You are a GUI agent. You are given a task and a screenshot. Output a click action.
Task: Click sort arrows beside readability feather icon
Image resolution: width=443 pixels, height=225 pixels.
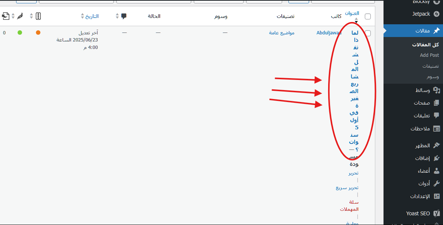coord(13,16)
